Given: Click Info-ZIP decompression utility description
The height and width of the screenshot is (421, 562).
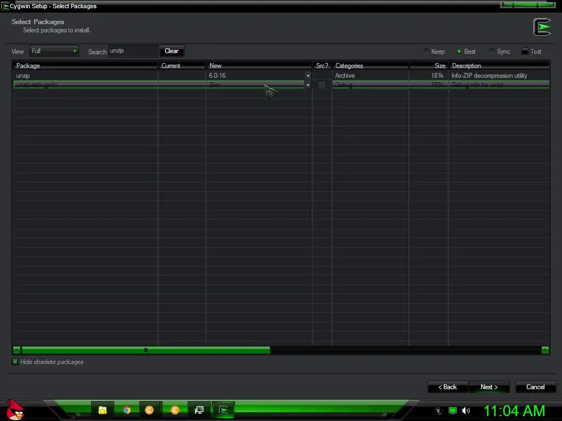Looking at the screenshot, I should pyautogui.click(x=489, y=76).
